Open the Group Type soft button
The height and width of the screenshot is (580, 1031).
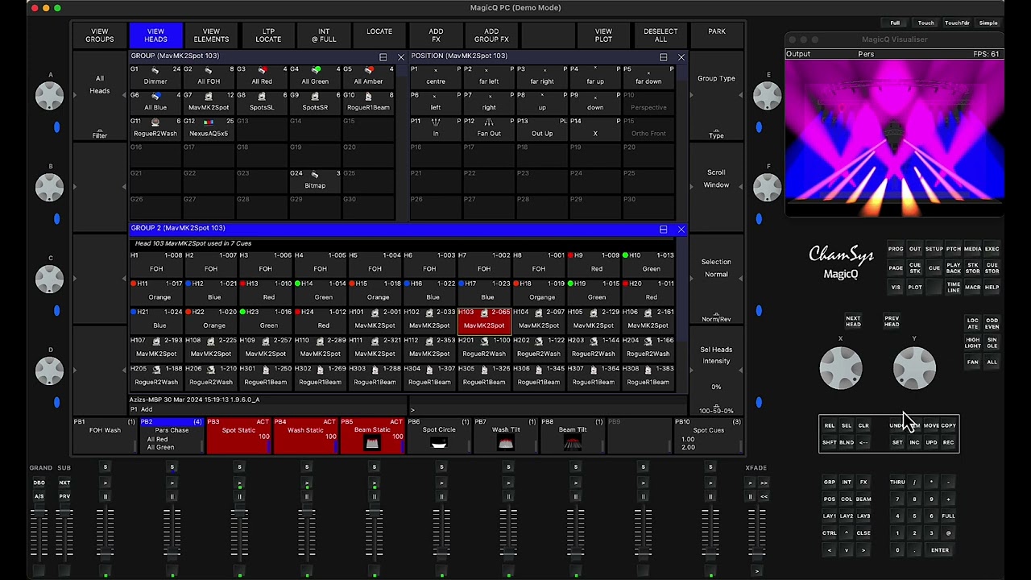716,78
